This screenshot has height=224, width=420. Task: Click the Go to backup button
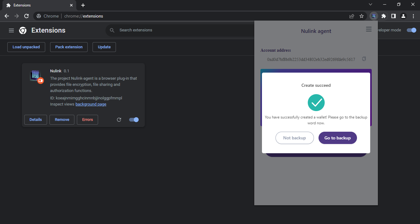(x=337, y=138)
